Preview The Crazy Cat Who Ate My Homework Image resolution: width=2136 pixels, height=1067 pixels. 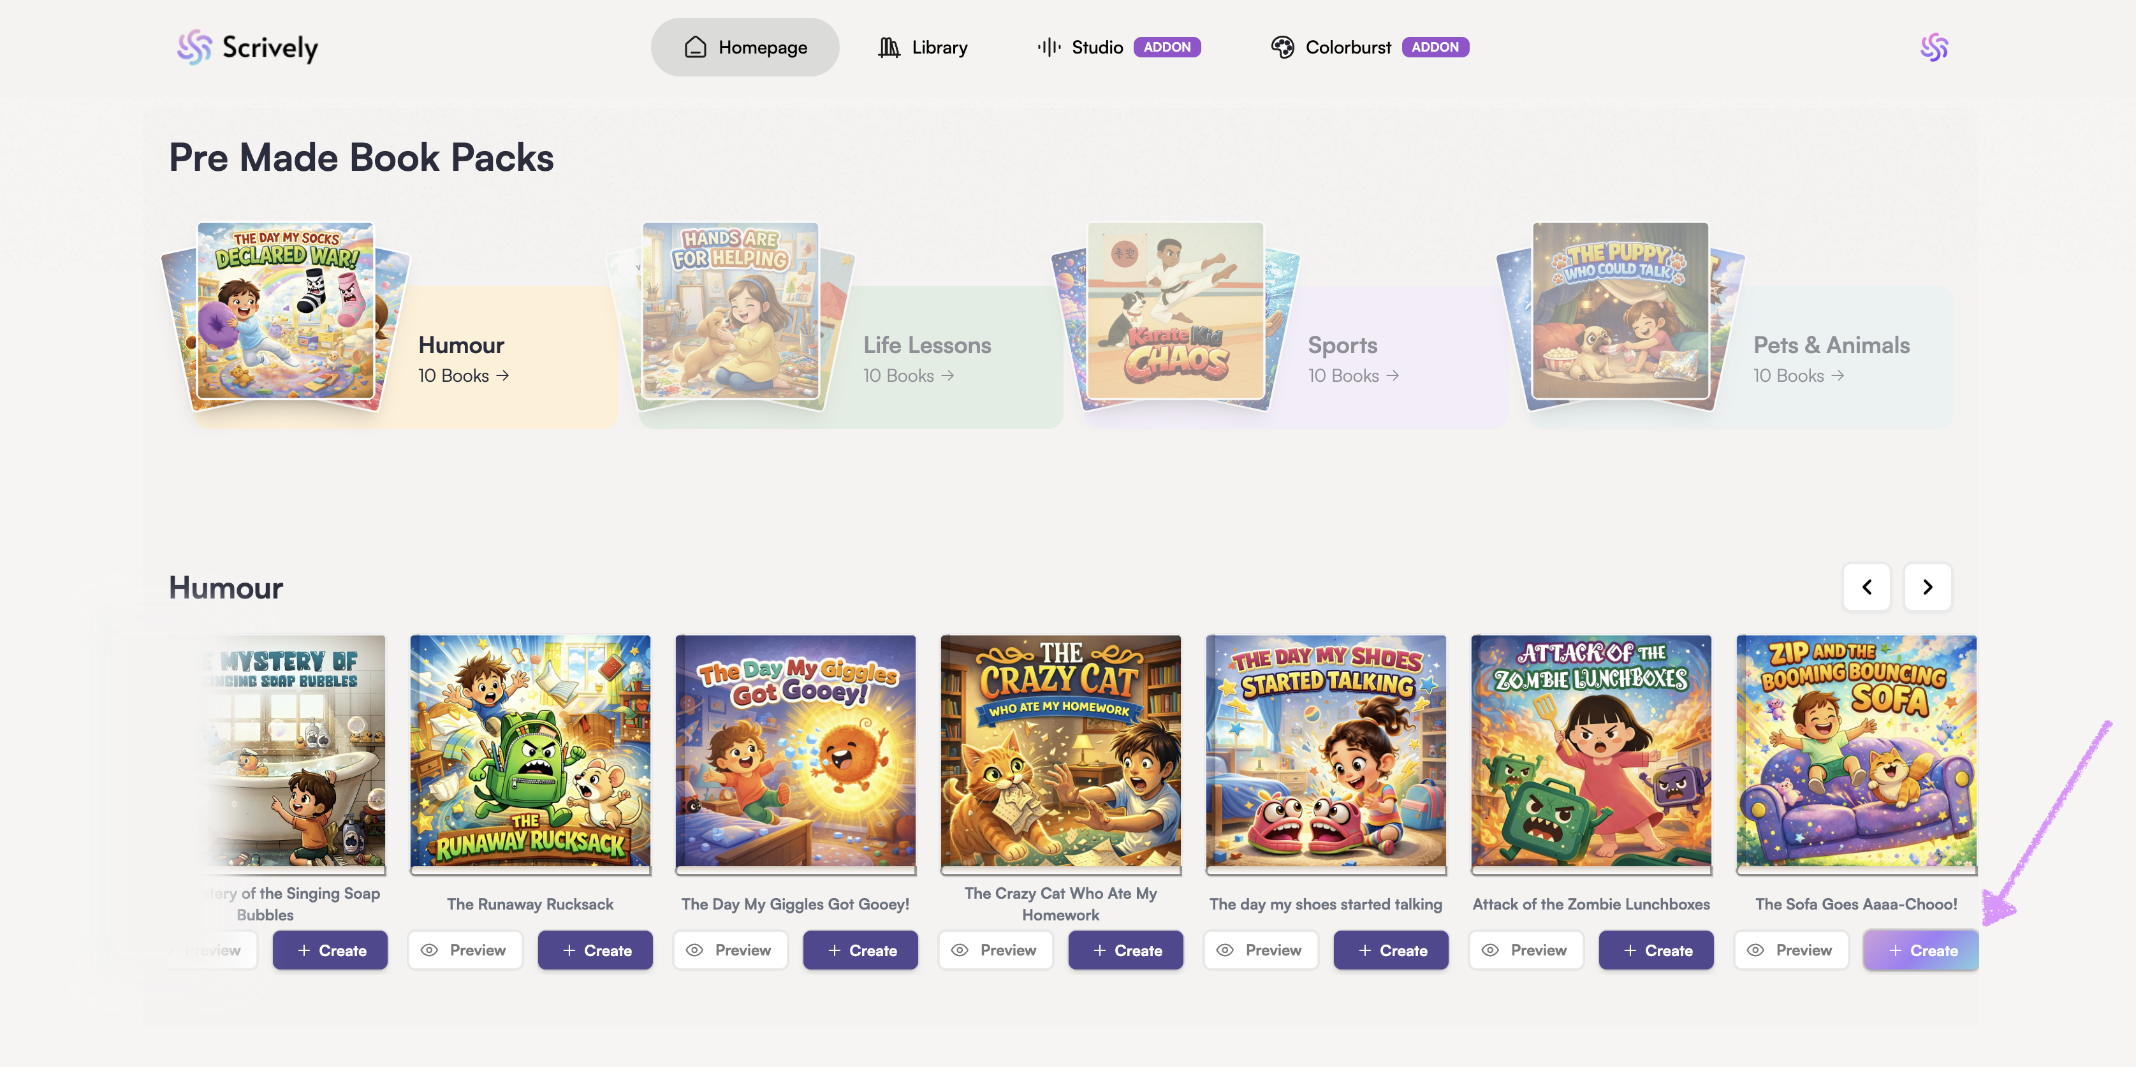coord(995,950)
